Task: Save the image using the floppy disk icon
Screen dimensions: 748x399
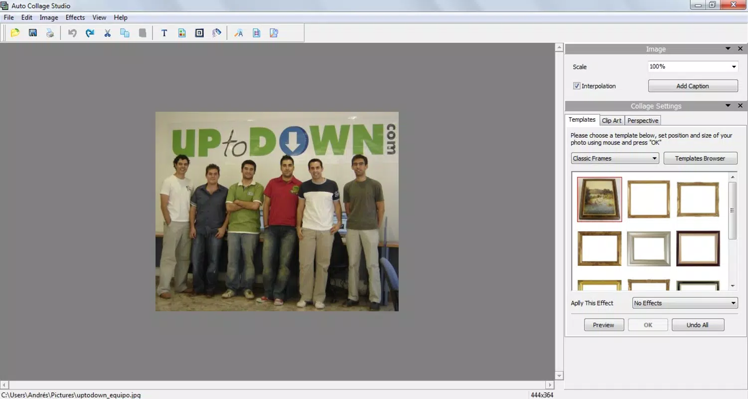Action: click(x=33, y=33)
